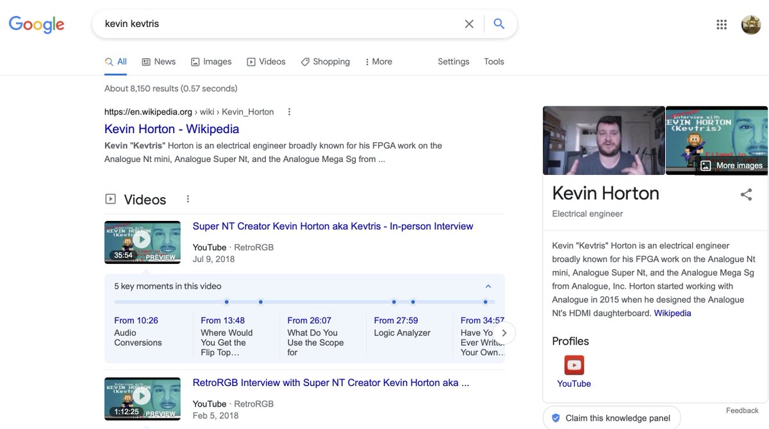The height and width of the screenshot is (429, 769).
Task: Open the YouTube profile icon
Action: pos(574,365)
